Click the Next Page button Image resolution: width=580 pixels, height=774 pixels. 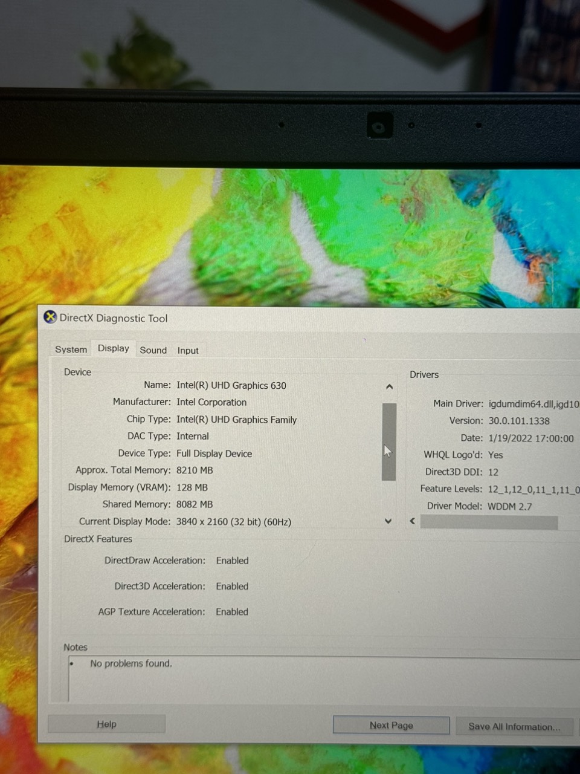pos(391,725)
